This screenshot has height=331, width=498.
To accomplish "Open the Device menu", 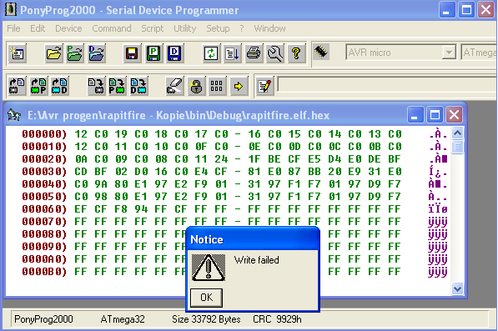I will (68, 28).
